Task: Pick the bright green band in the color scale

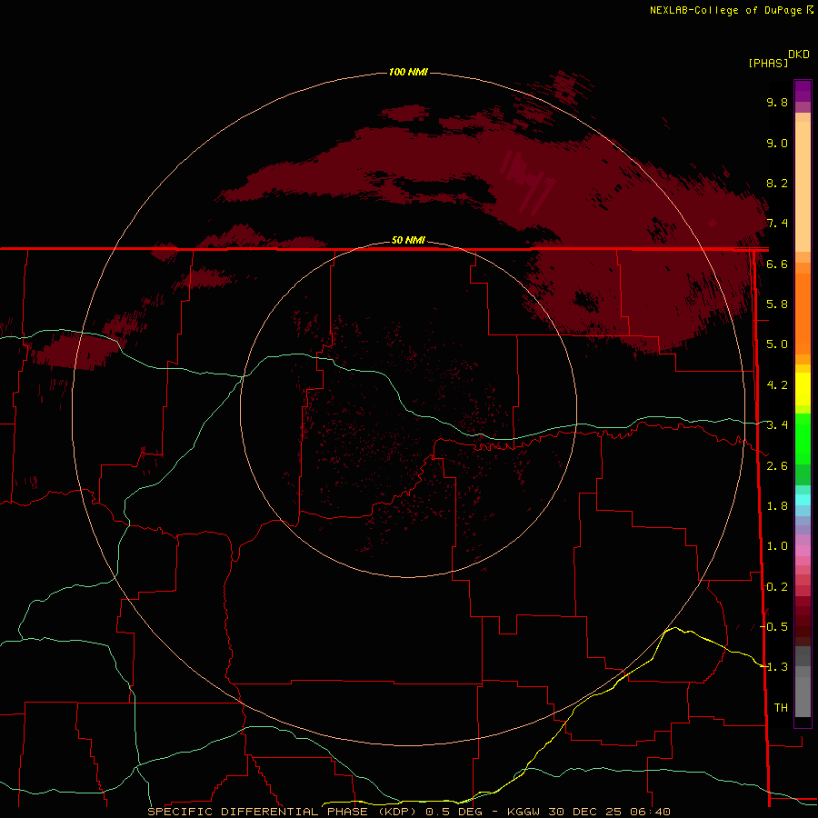Action: (803, 439)
